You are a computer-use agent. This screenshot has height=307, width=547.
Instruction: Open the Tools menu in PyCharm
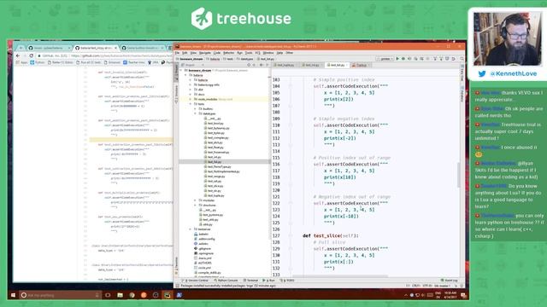[x=249, y=53]
